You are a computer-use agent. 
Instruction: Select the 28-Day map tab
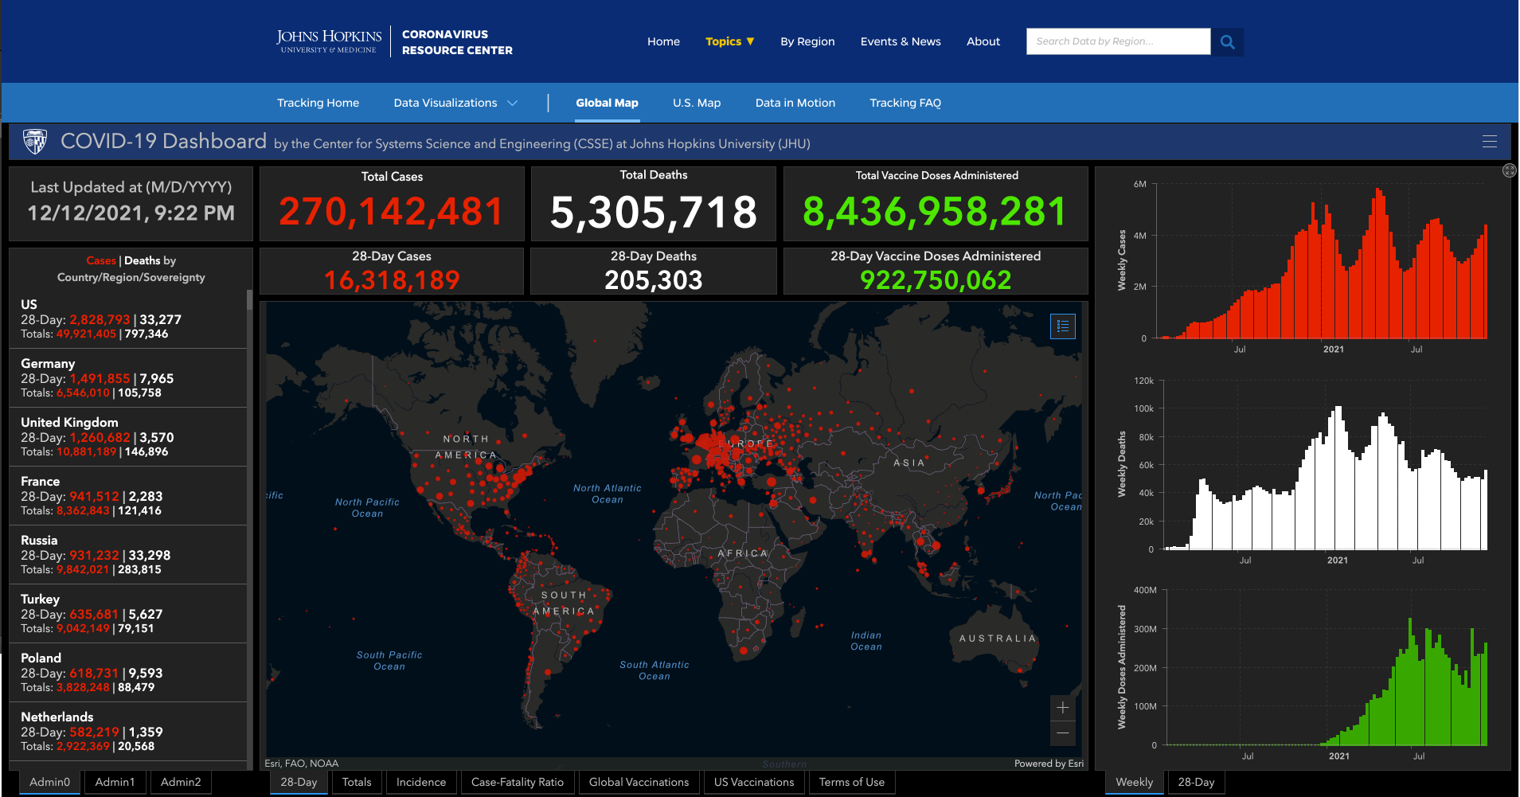tap(299, 782)
